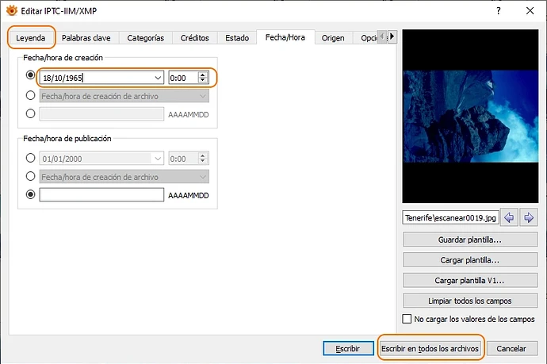The image size is (547, 364).
Task: Click the XnView icon in title bar
Action: (x=11, y=10)
